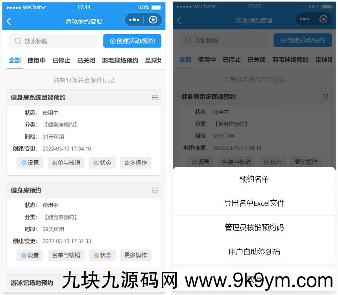Tap 更多操作 for 健身房系统团课预约, left screen
338x295 pixels.
136,163
